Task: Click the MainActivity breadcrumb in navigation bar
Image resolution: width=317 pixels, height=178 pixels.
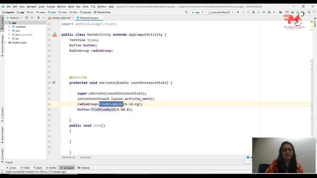Action: (x=103, y=12)
